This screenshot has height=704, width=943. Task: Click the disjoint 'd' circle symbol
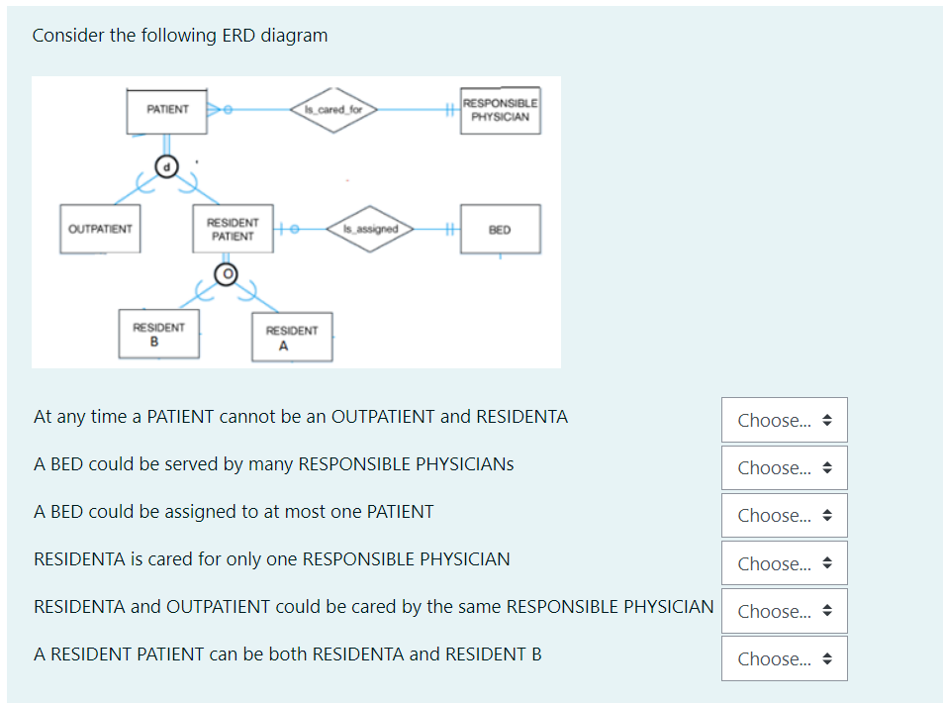coord(167,164)
